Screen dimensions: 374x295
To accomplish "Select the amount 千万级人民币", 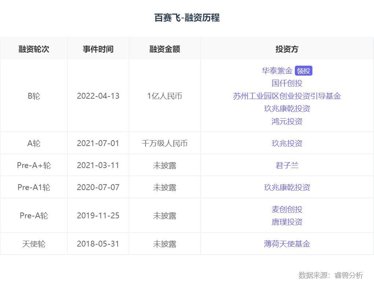I will pyautogui.click(x=165, y=143).
